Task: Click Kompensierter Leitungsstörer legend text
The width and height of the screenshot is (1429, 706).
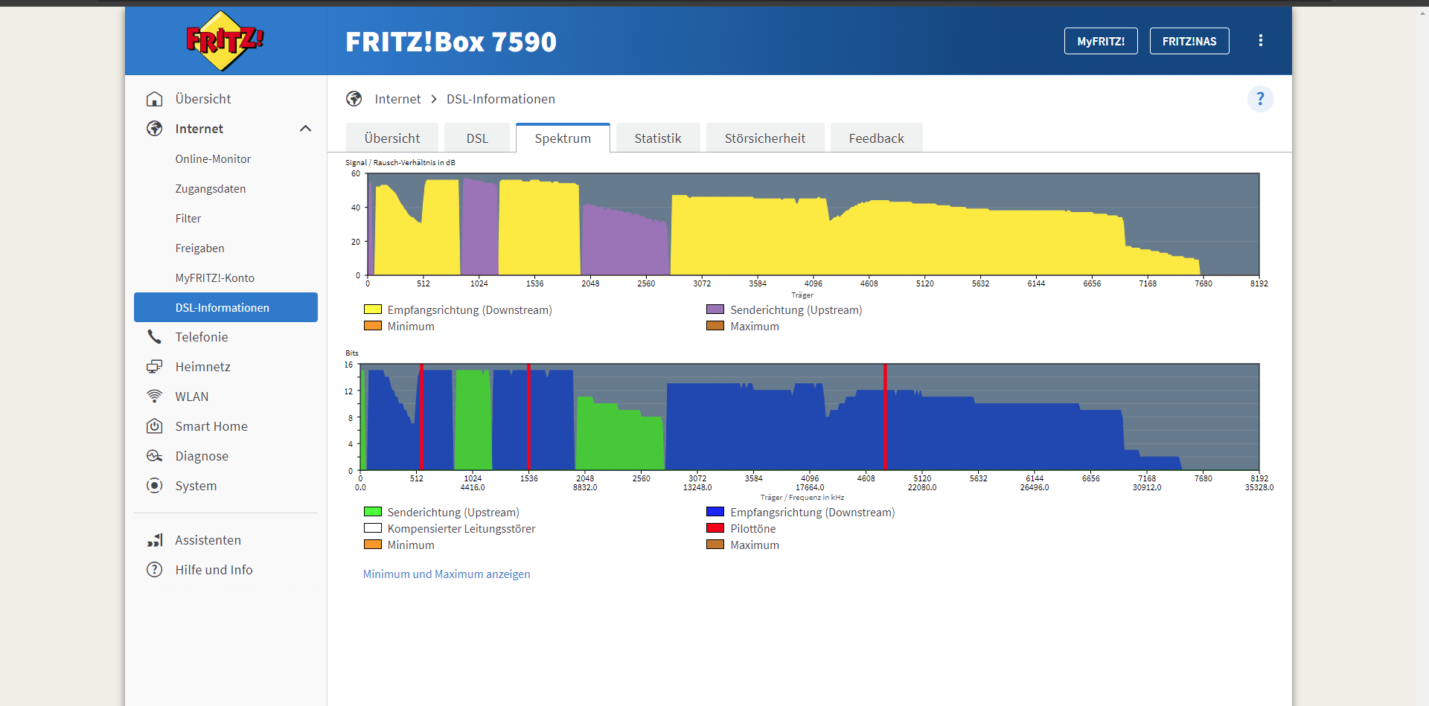Action: (461, 528)
